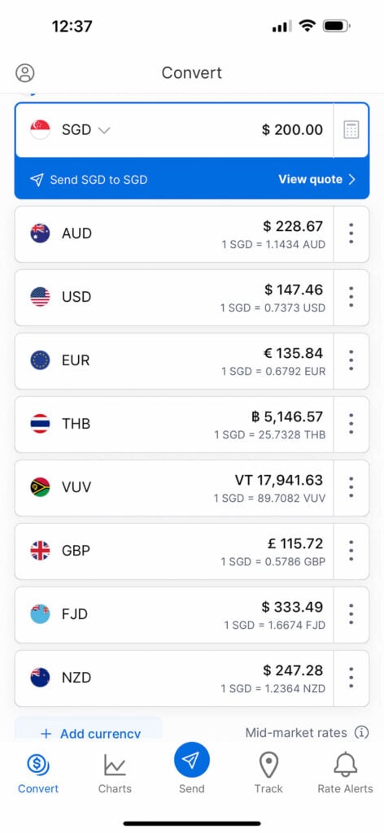Open the three-dot menu for USD
384x833 pixels.
tap(351, 297)
